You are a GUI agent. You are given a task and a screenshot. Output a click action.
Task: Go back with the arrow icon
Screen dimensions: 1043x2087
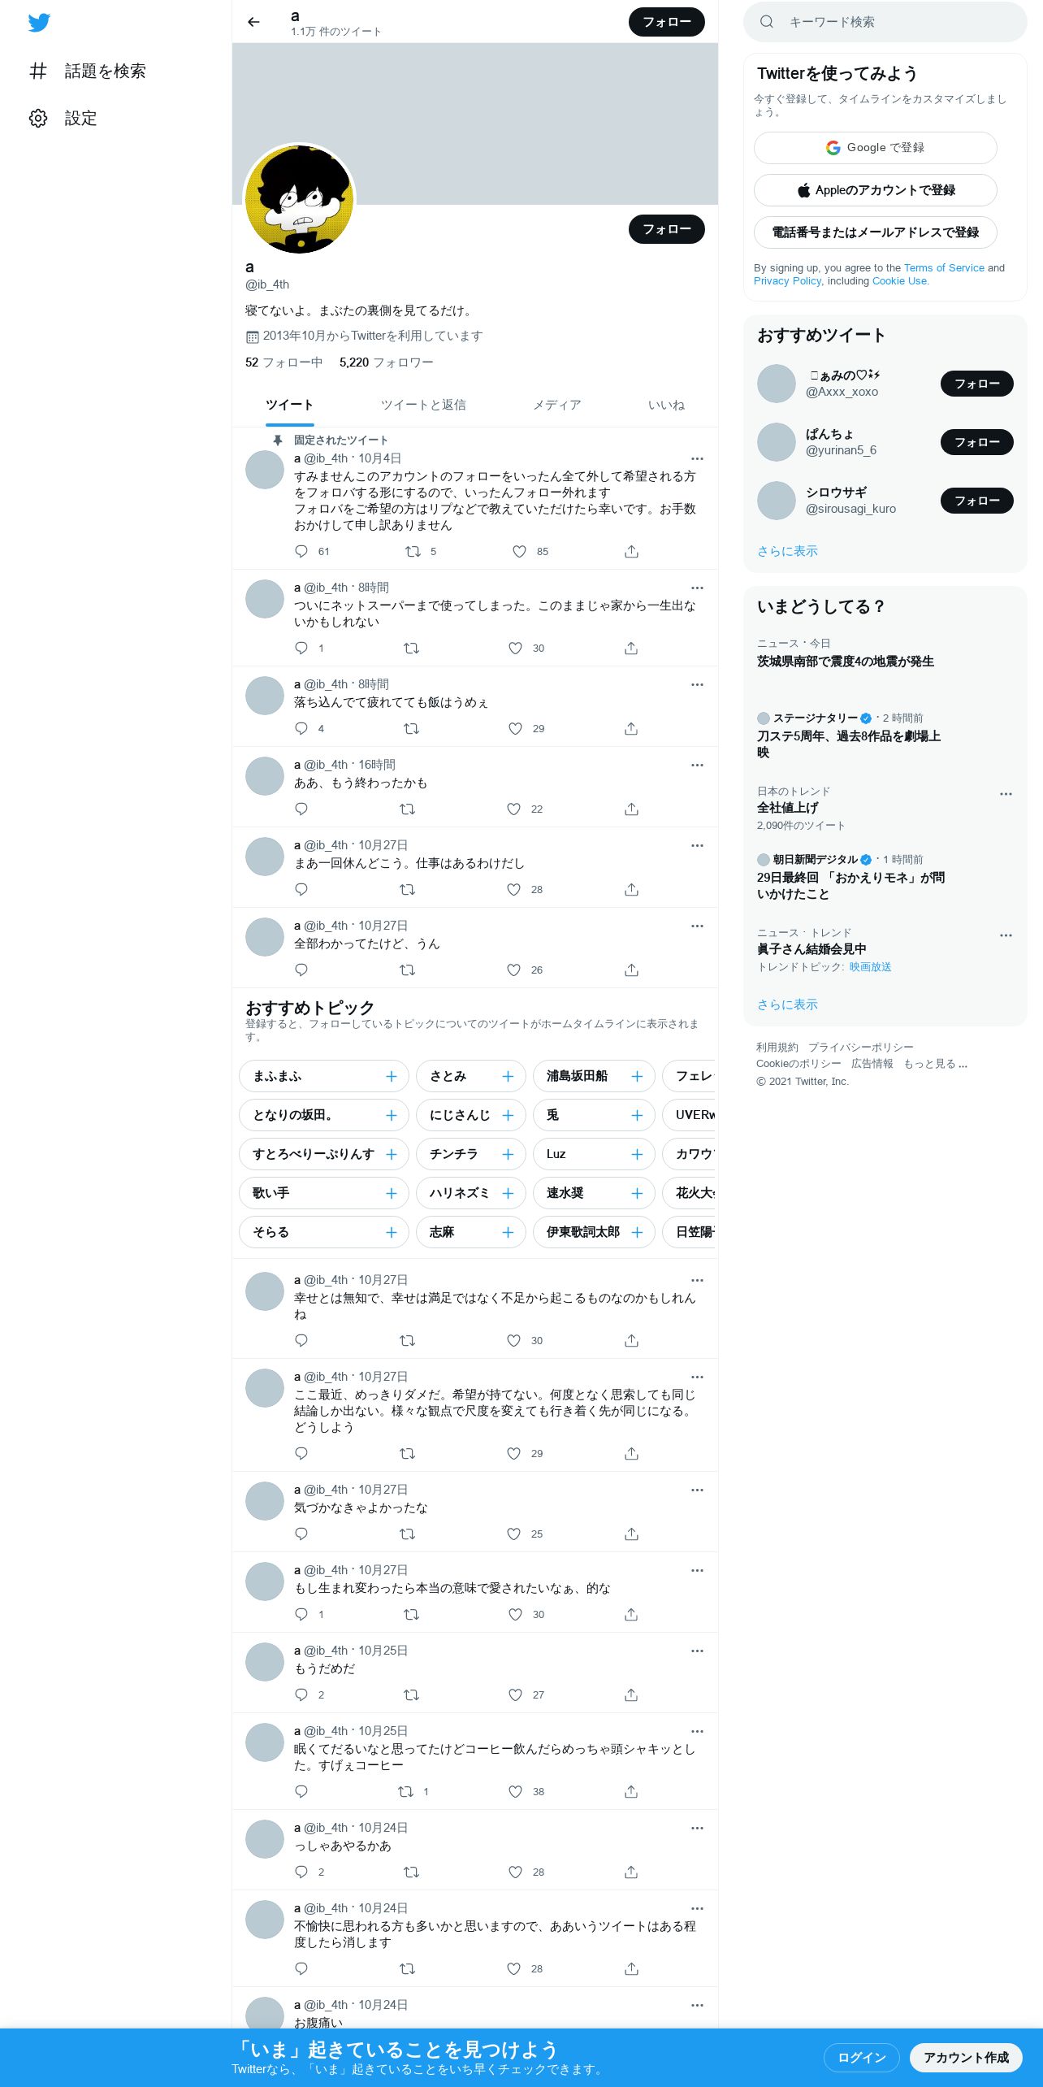click(x=253, y=22)
